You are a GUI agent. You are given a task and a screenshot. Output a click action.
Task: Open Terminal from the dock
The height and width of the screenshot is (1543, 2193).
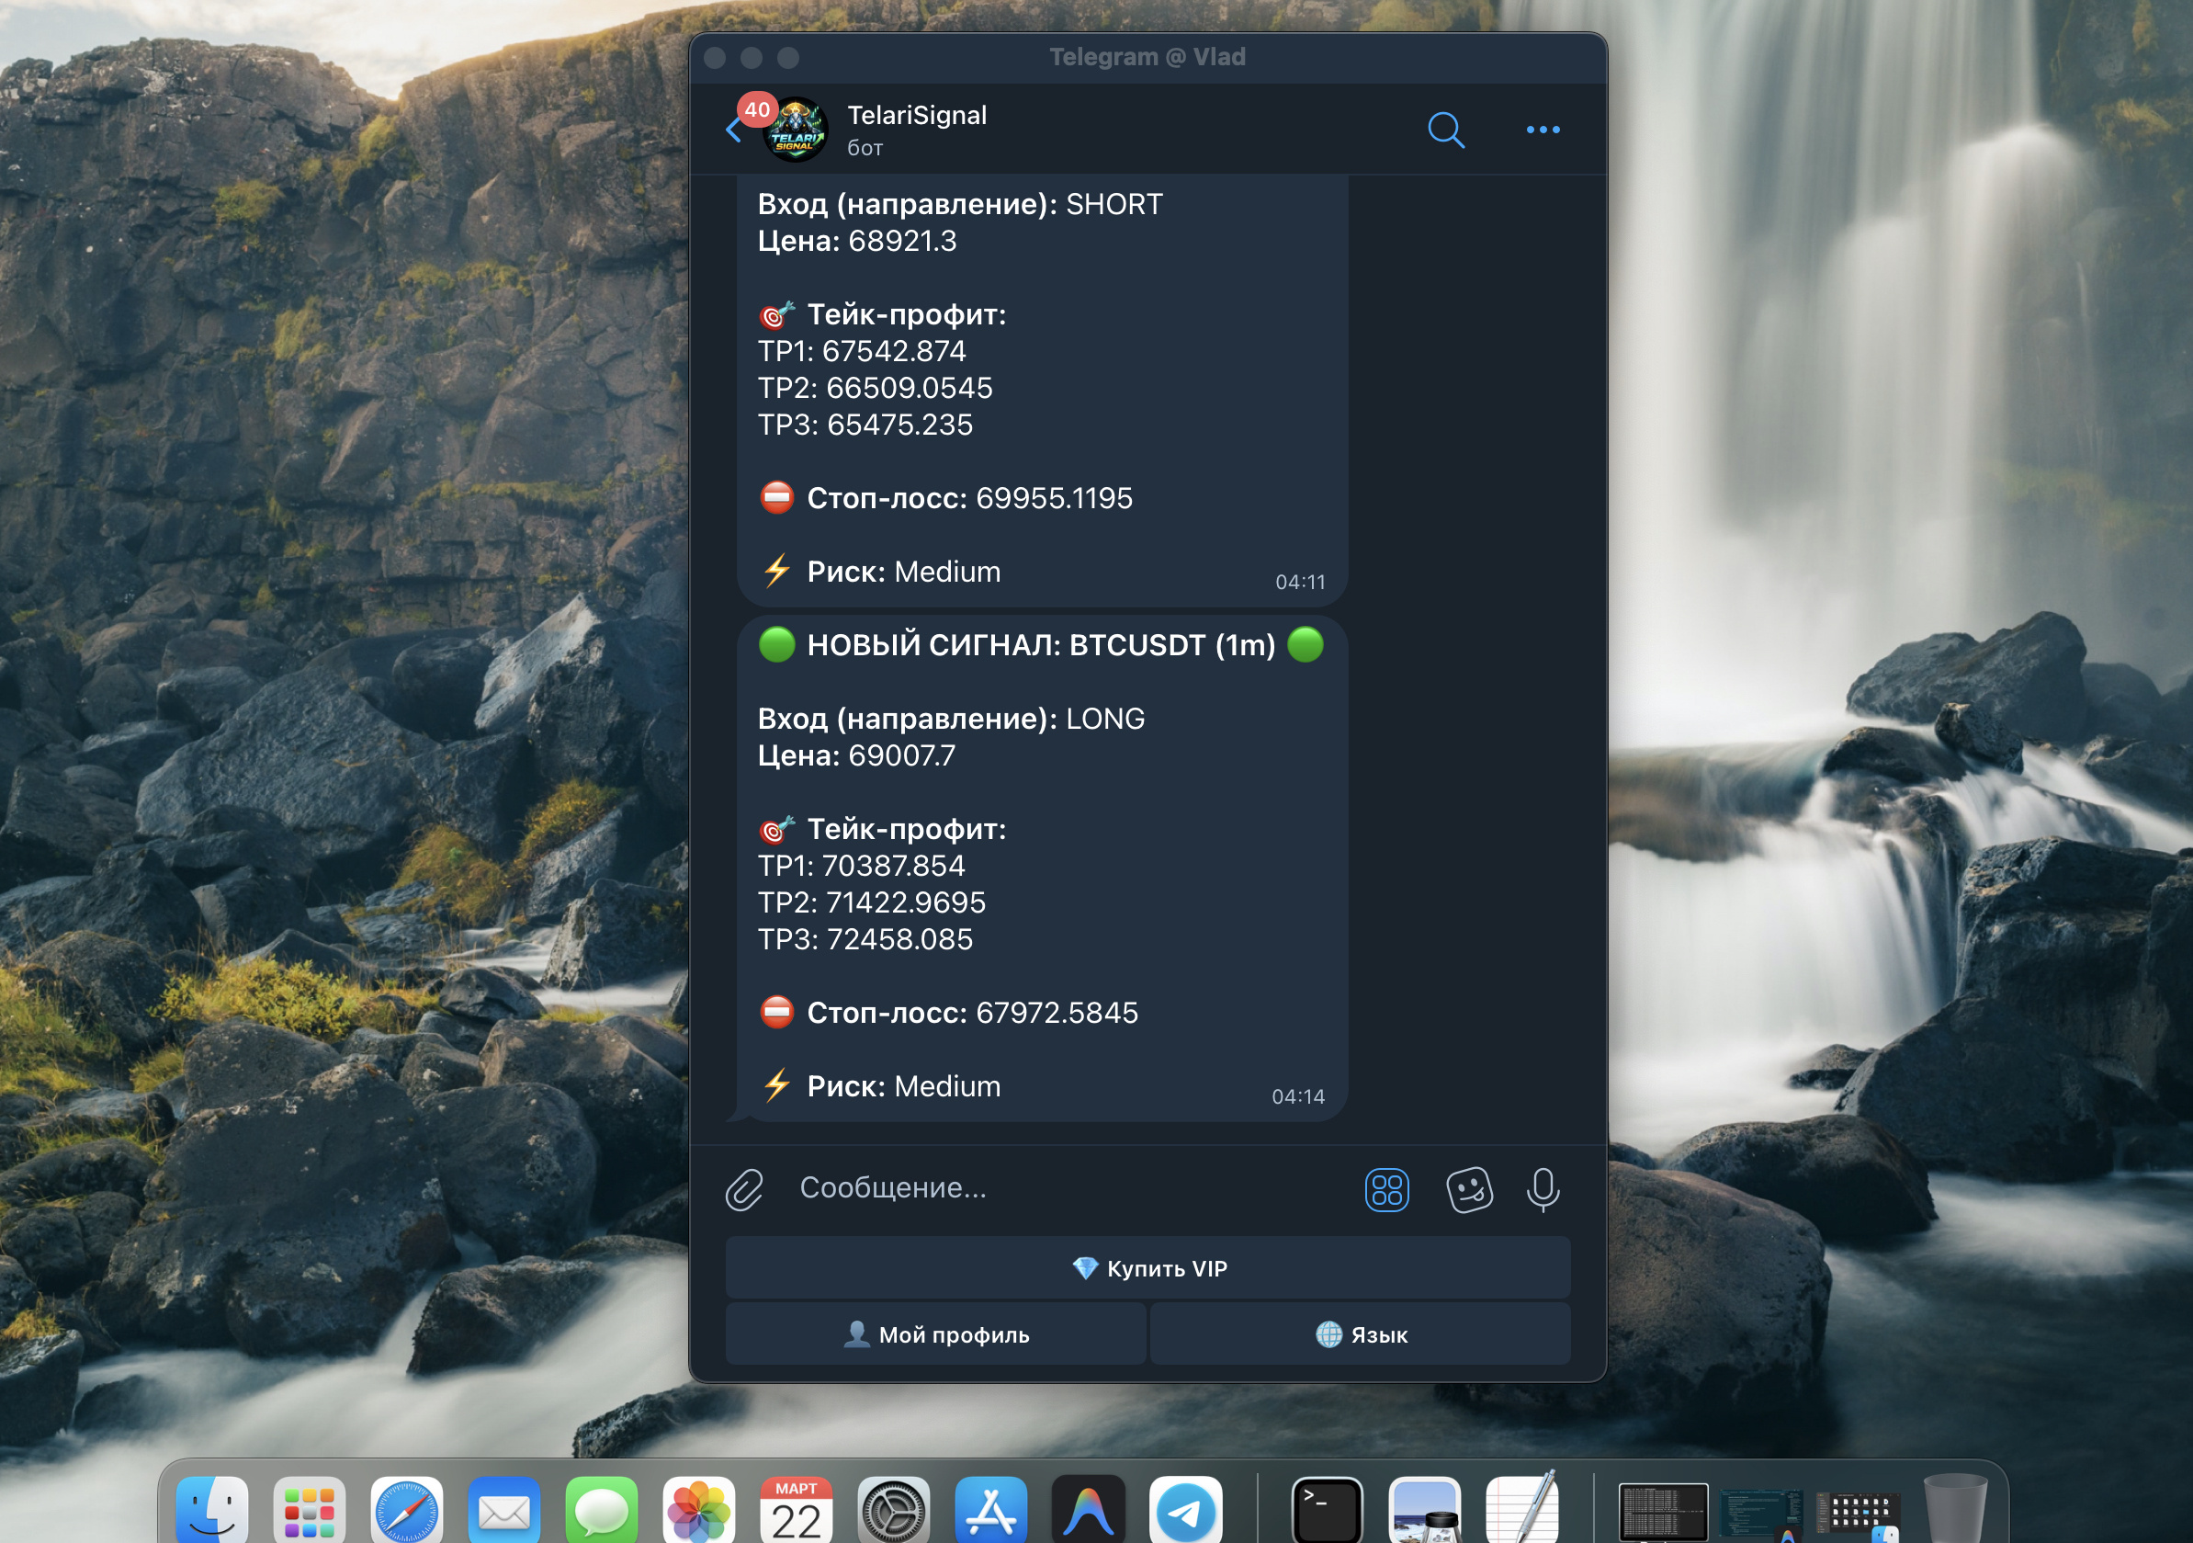[x=1327, y=1510]
